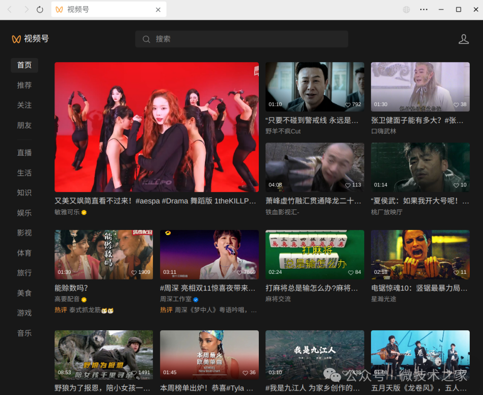Screen dimensions: 483x395
Task: Open the 热评 周深《梦中人》 comment
Action: coord(208,310)
